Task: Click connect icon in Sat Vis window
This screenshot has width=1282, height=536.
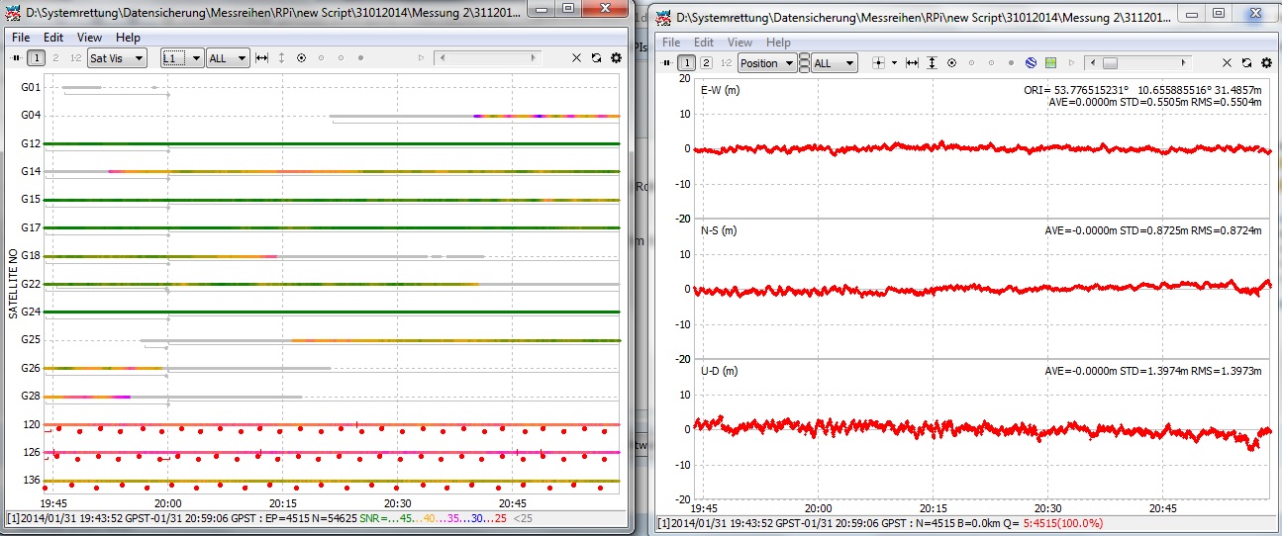Action: (16, 58)
